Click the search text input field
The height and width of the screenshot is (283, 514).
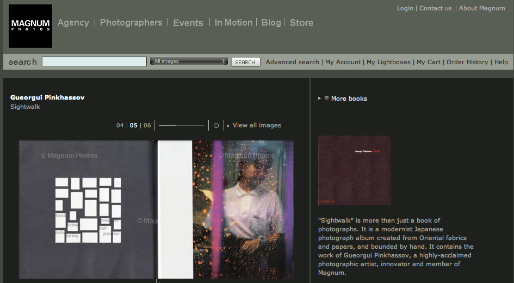pyautogui.click(x=94, y=62)
